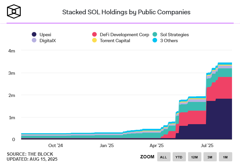Click the 3m y-axis label

12,73
